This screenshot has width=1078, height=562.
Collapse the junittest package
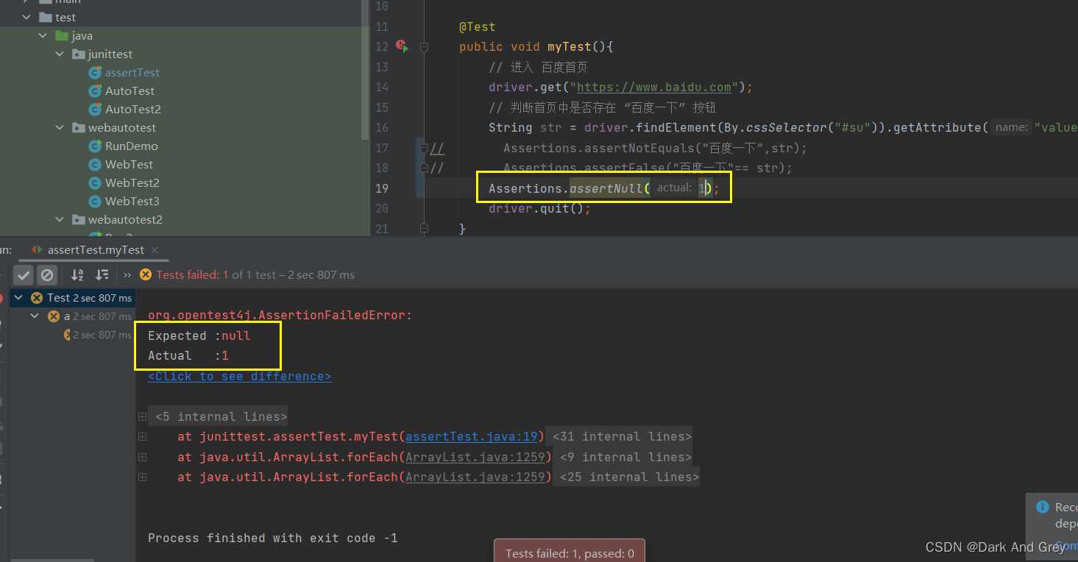(60, 54)
